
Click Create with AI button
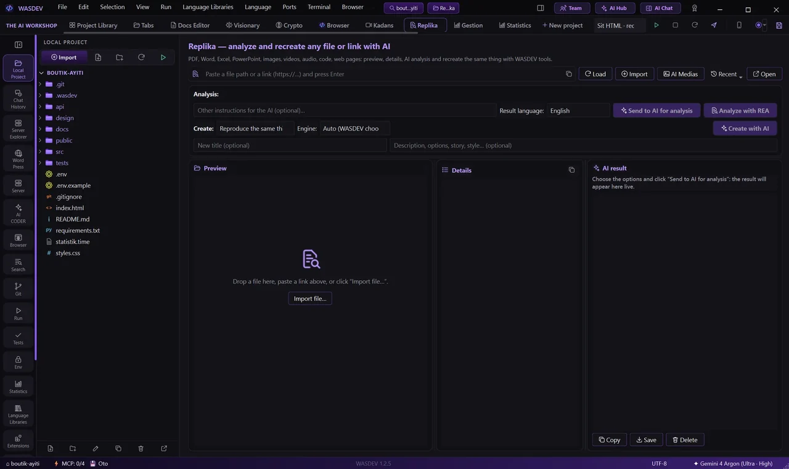[x=745, y=129]
